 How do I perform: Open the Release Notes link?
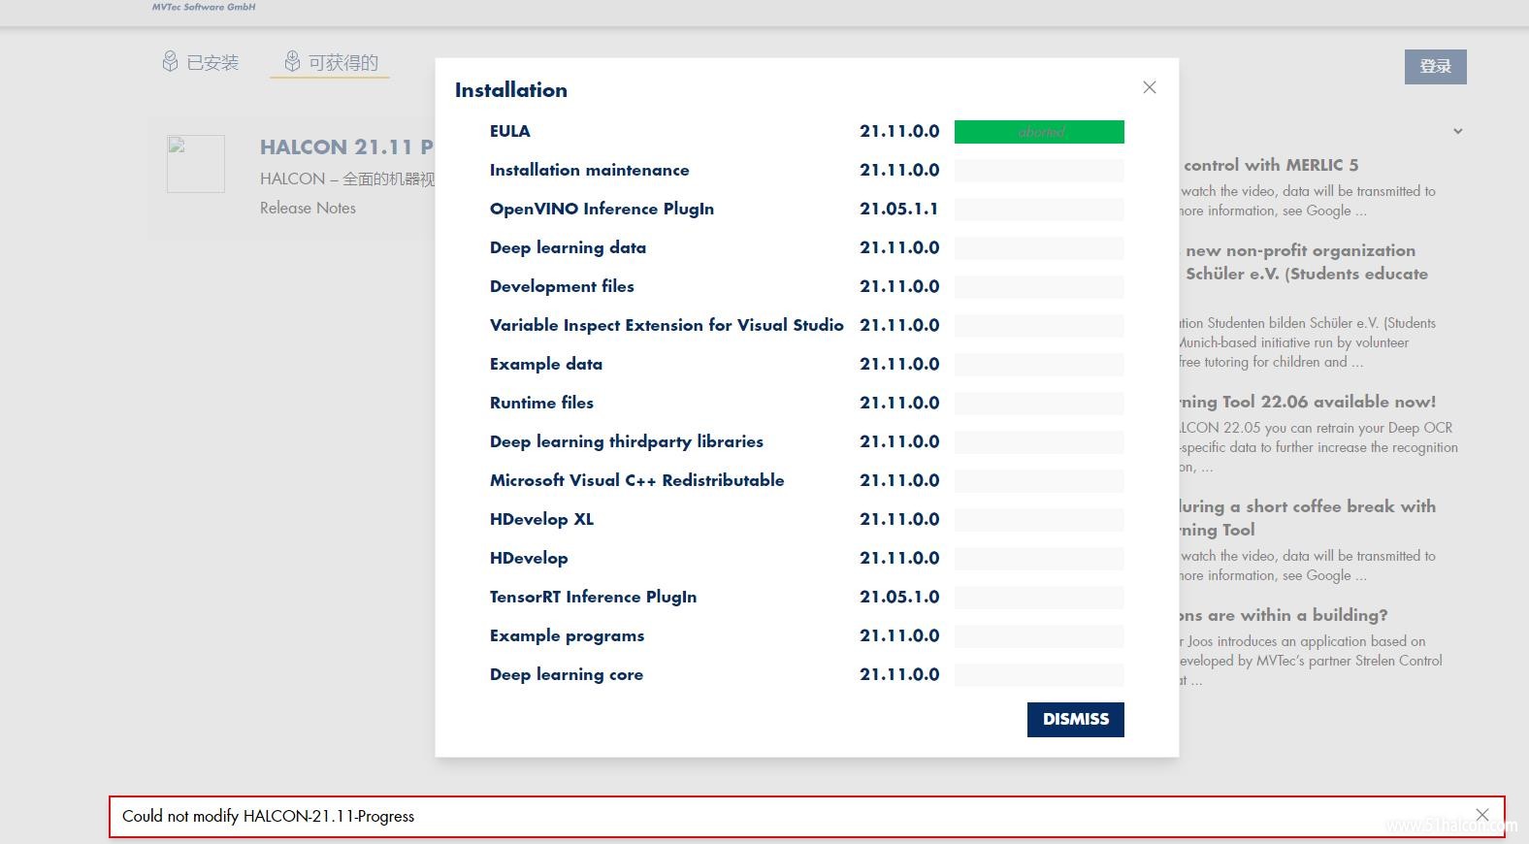click(308, 208)
